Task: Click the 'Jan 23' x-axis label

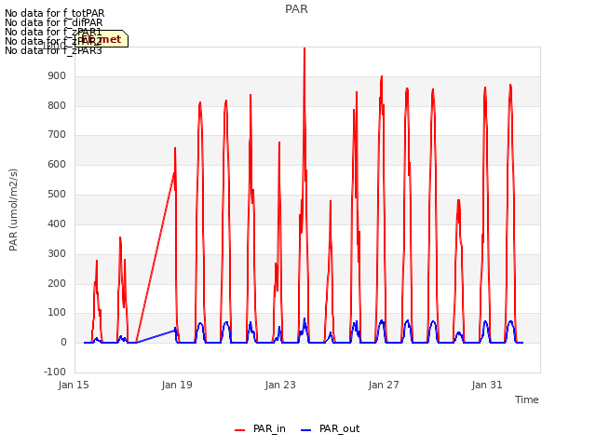Action: [280, 385]
